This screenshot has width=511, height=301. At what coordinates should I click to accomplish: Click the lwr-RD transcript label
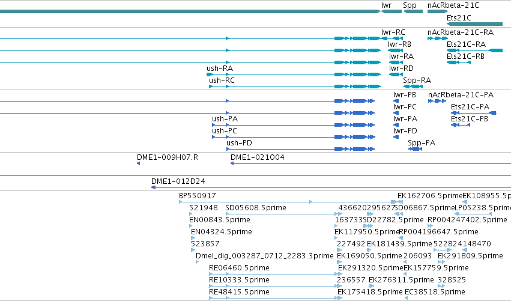[x=401, y=68]
